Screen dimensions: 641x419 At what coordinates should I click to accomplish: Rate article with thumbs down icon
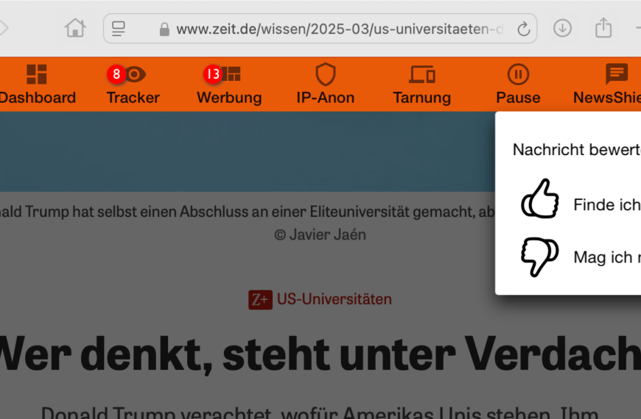point(539,257)
